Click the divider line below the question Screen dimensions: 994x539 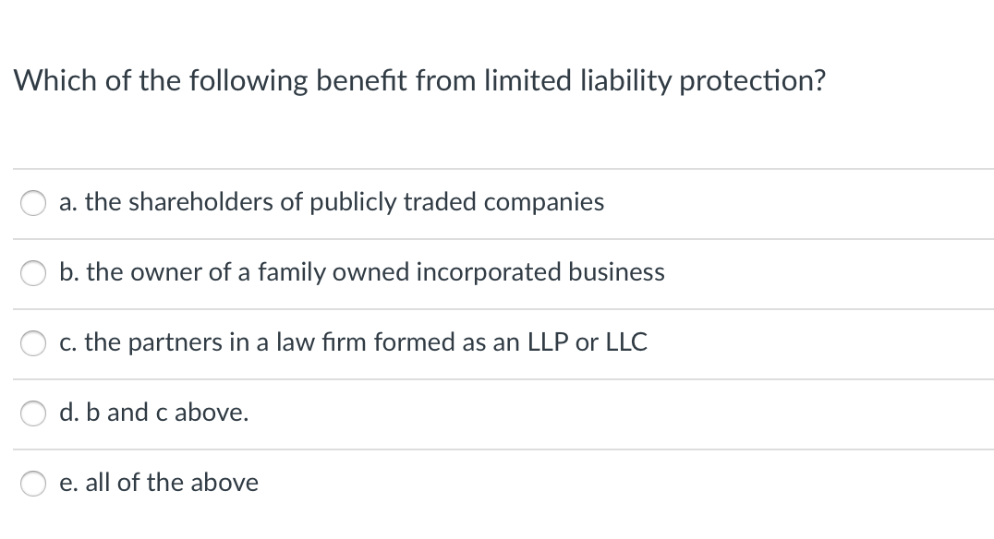[497, 169]
